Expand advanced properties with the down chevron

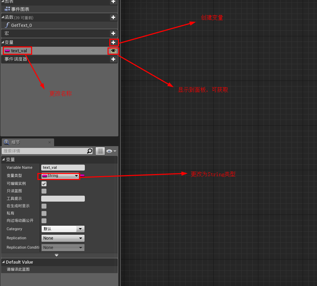56,255
